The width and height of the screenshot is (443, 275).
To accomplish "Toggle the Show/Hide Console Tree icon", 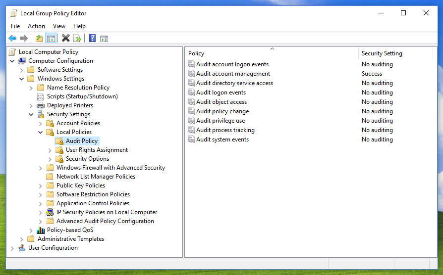I will point(51,39).
